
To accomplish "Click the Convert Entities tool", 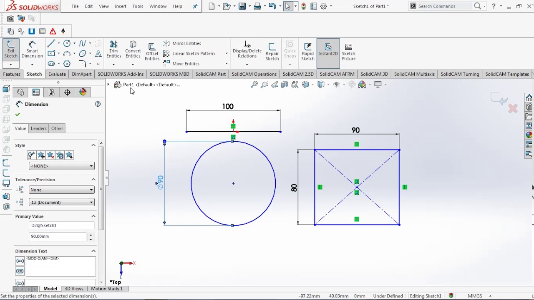I will (133, 50).
